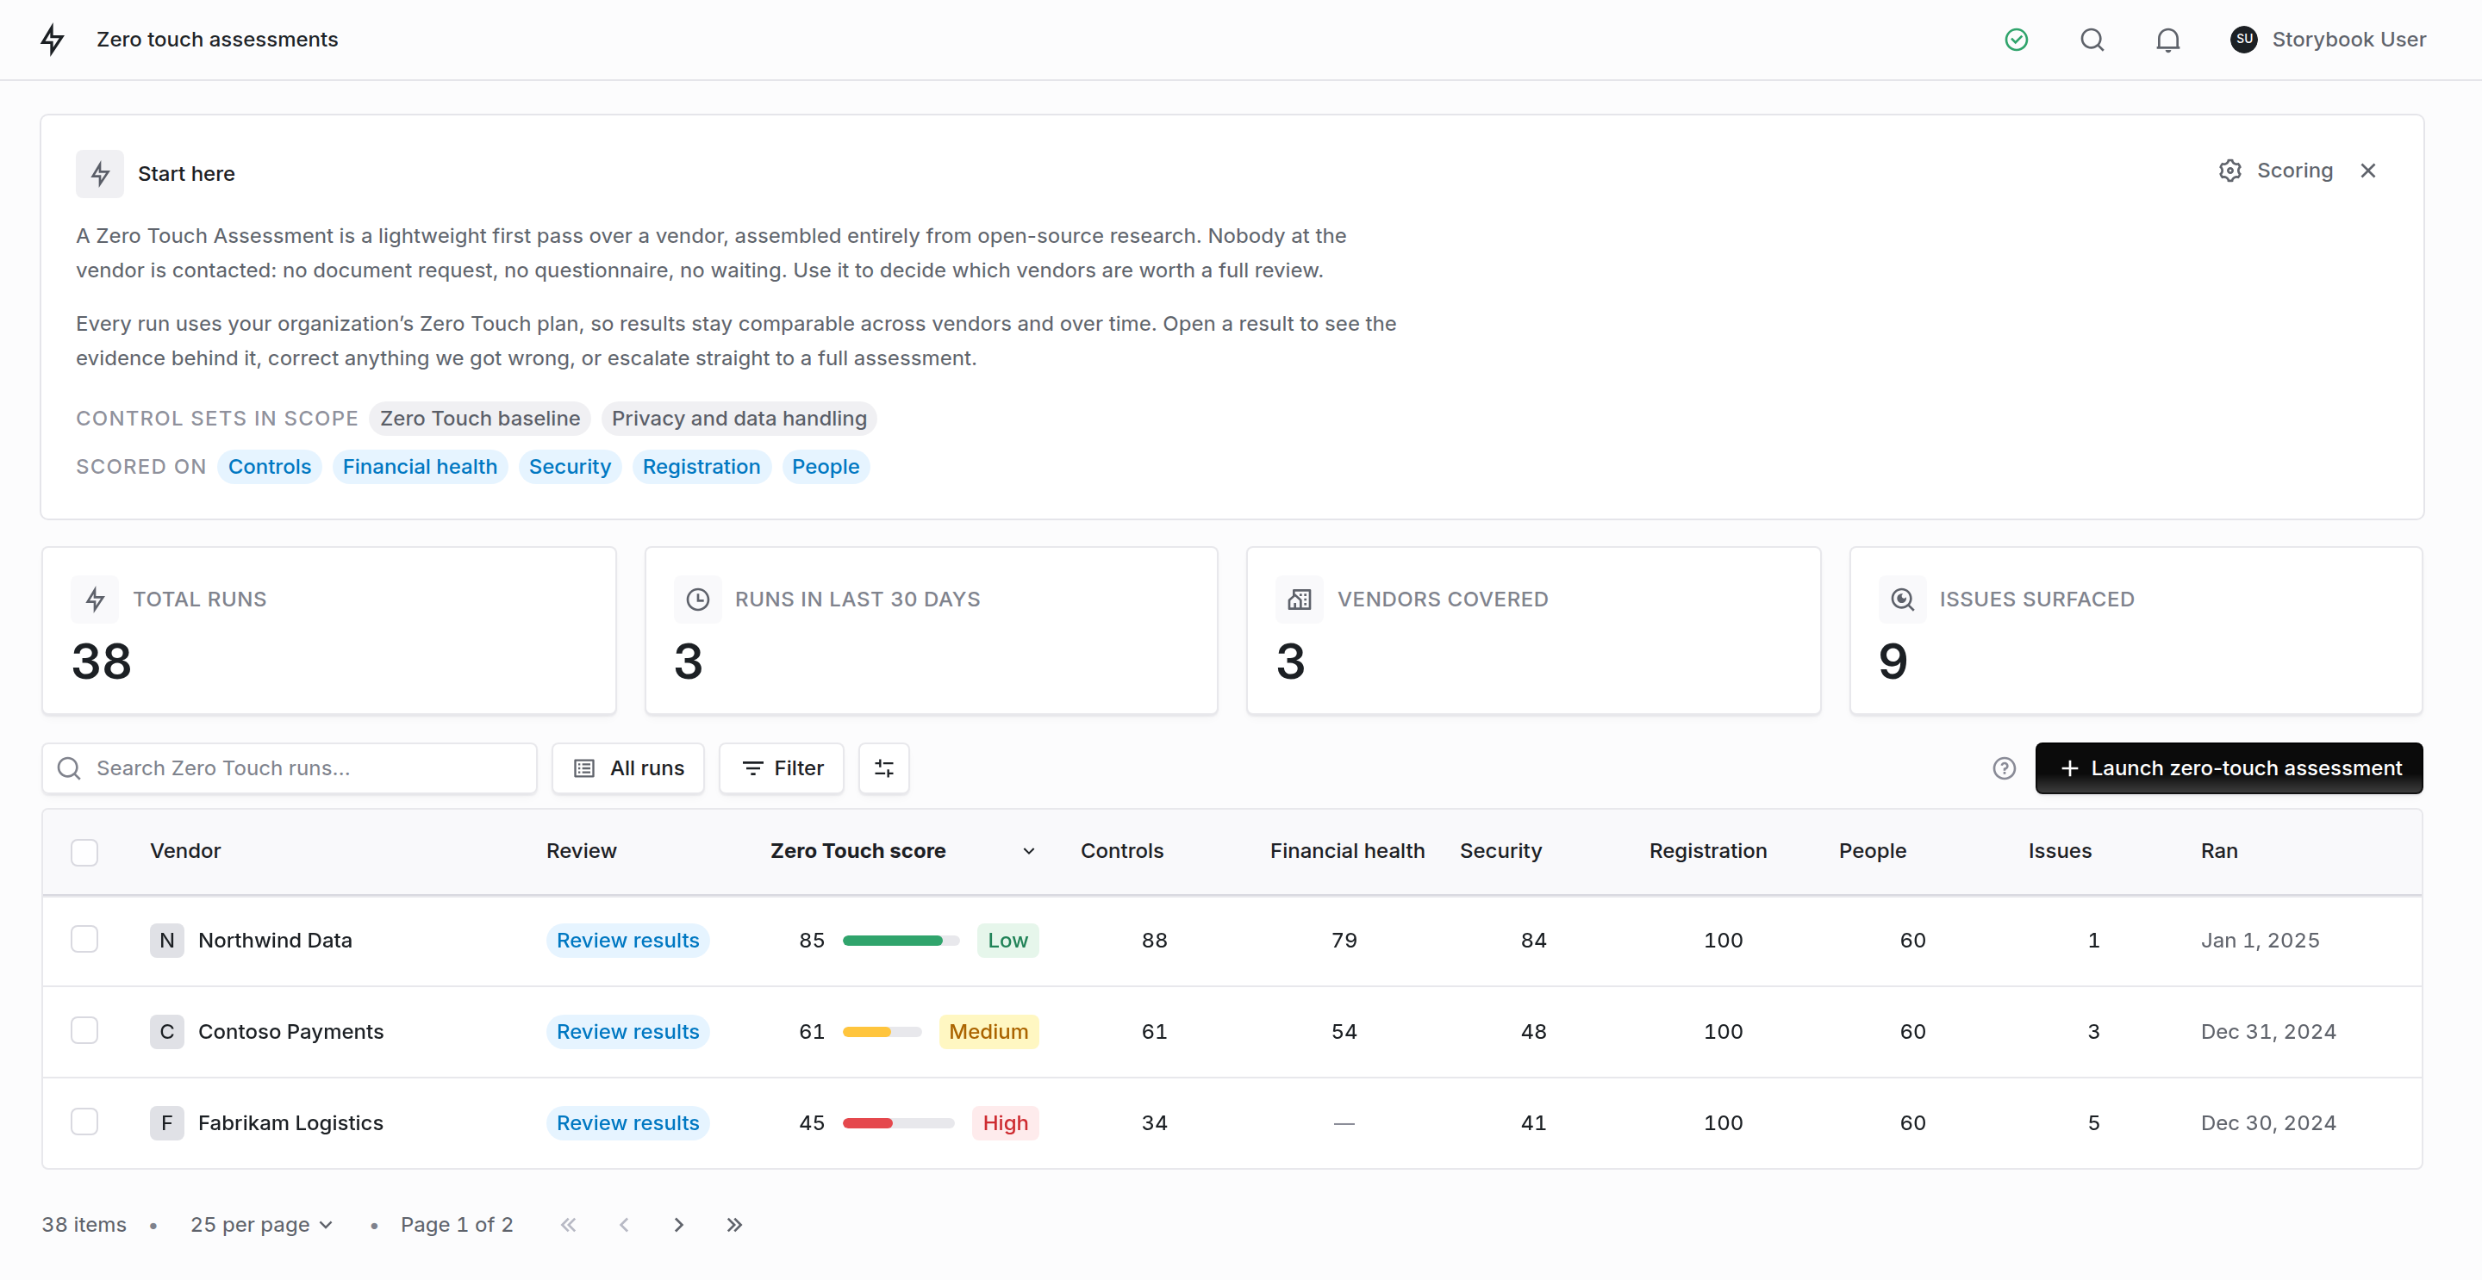2482x1280 pixels.
Task: Click the Registration scored-on tag
Action: click(702, 466)
